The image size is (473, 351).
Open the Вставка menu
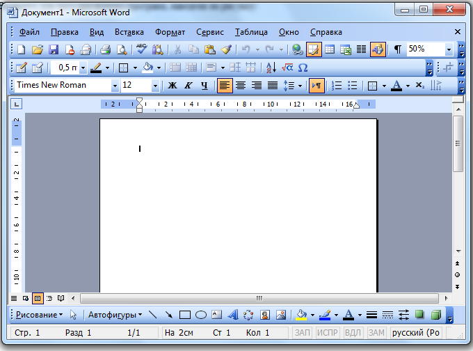129,32
